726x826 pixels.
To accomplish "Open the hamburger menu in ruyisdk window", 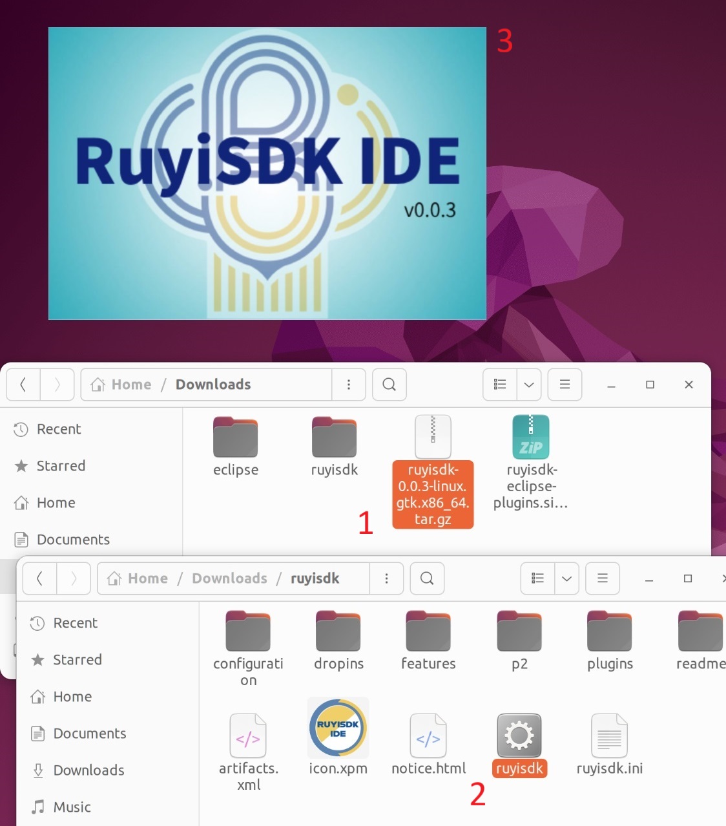I will tap(602, 578).
